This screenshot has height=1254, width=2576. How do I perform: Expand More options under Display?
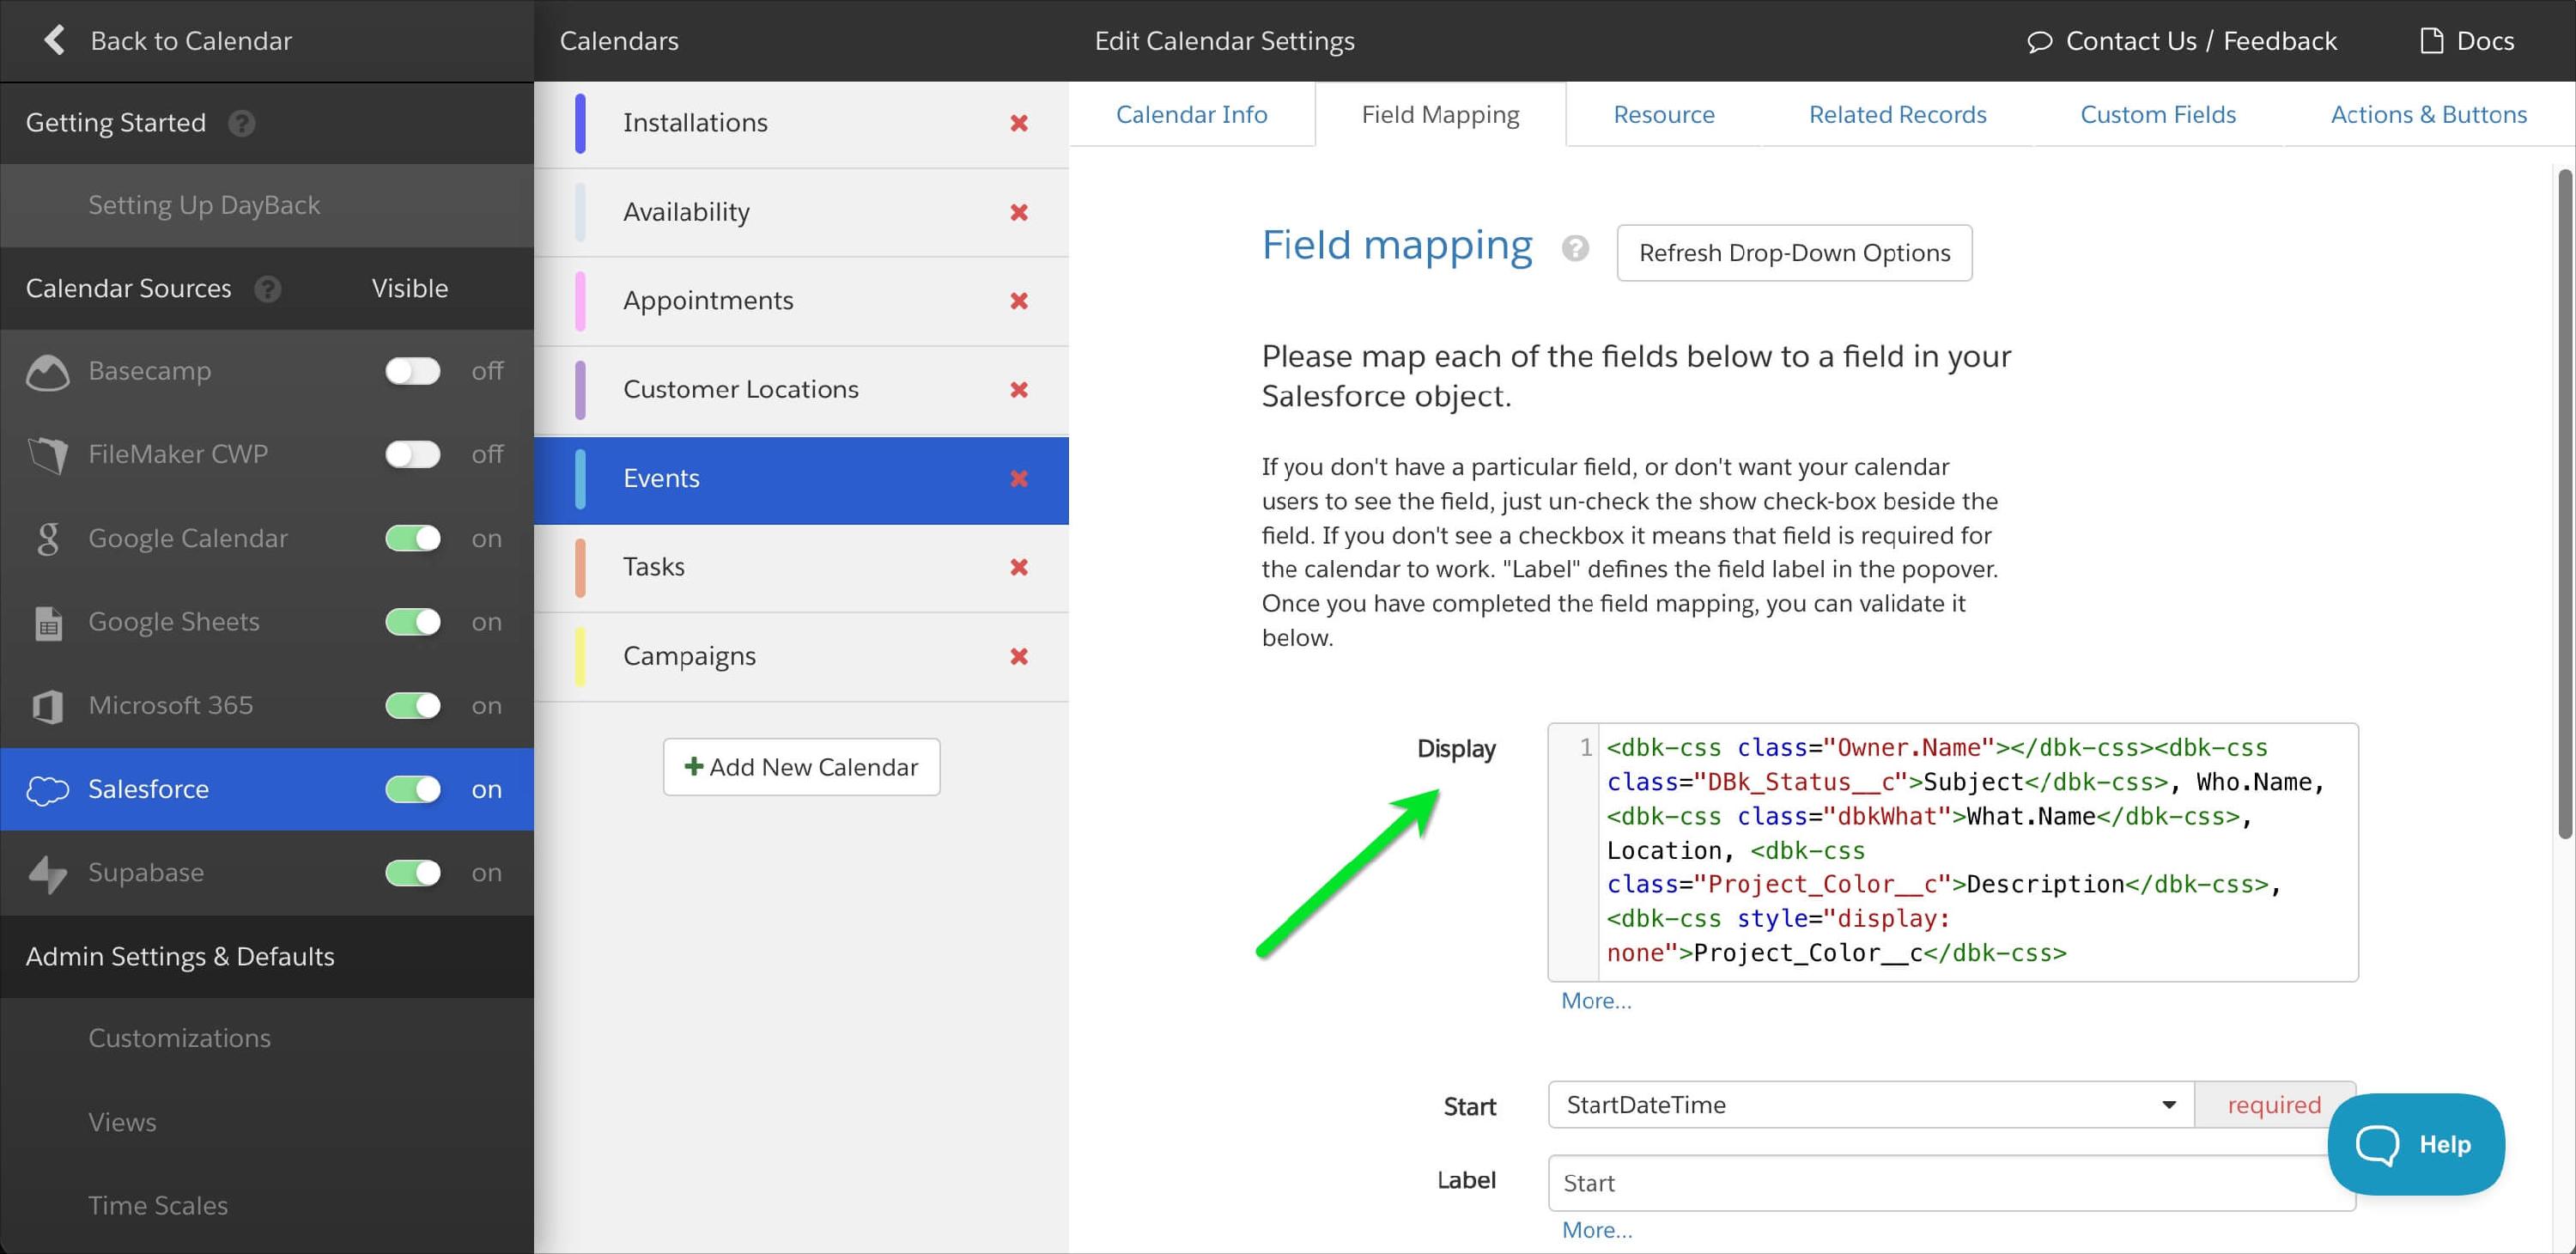1596,1001
